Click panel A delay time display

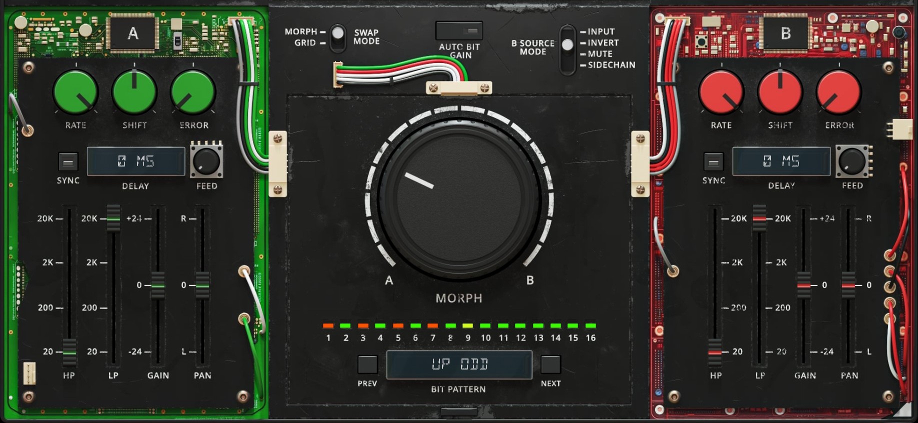[136, 161]
